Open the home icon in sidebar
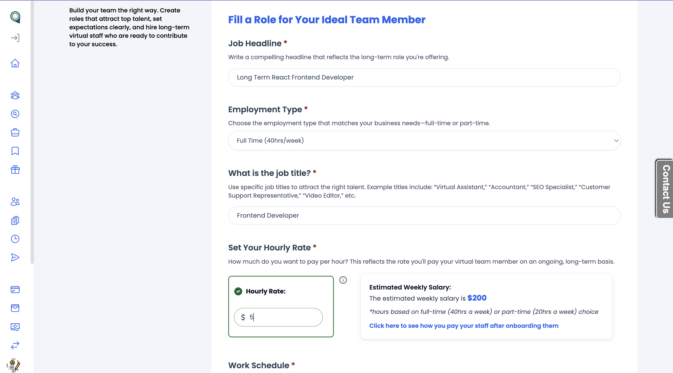The width and height of the screenshot is (673, 373). [x=15, y=63]
